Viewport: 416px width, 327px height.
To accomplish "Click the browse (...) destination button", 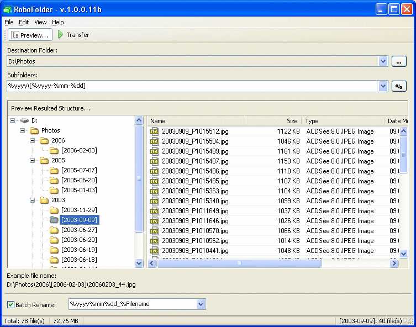I will pos(398,61).
